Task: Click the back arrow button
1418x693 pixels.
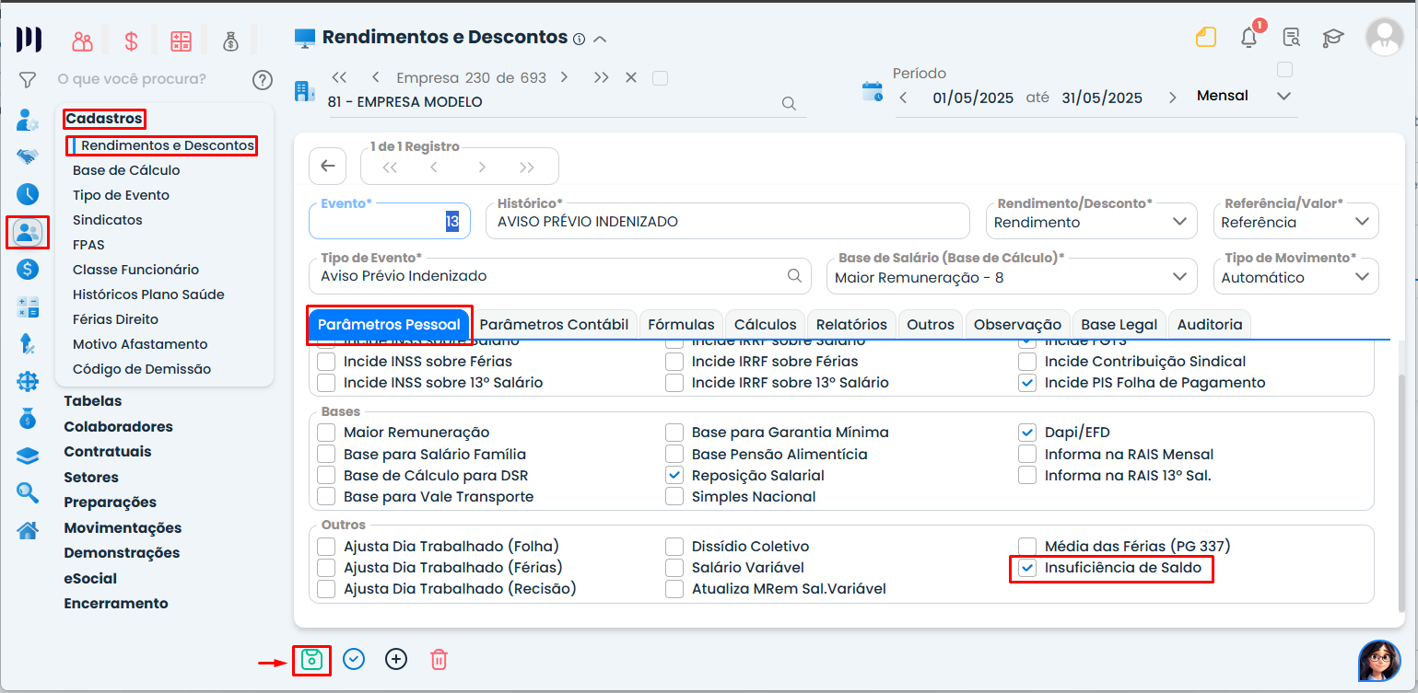Action: 327,167
